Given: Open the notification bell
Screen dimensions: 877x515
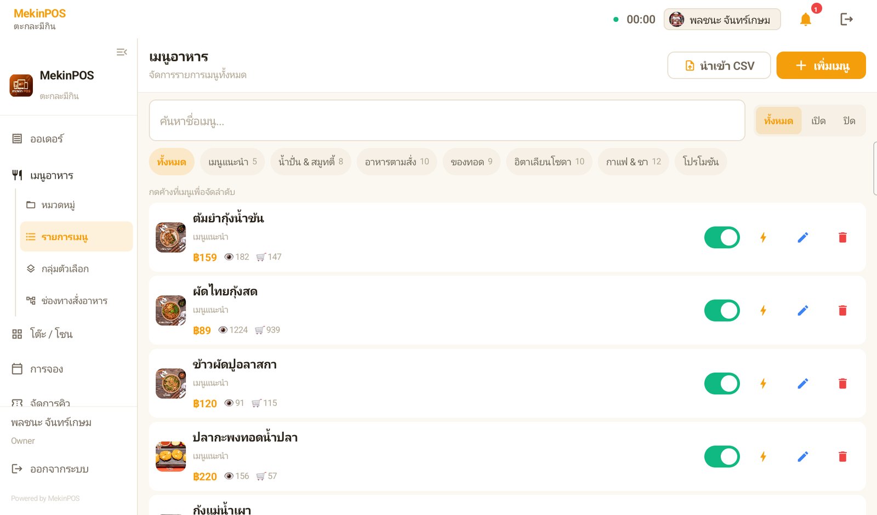Looking at the screenshot, I should [805, 20].
